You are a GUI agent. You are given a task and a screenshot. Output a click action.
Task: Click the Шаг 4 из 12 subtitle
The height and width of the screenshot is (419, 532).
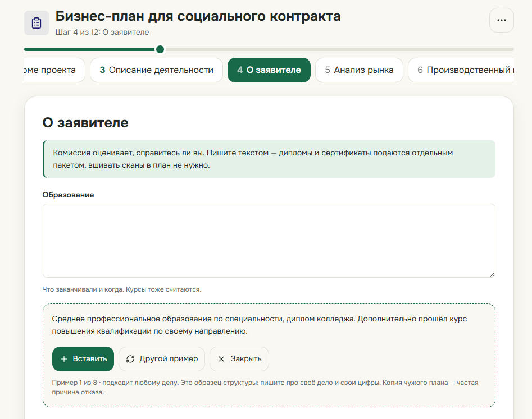(102, 32)
